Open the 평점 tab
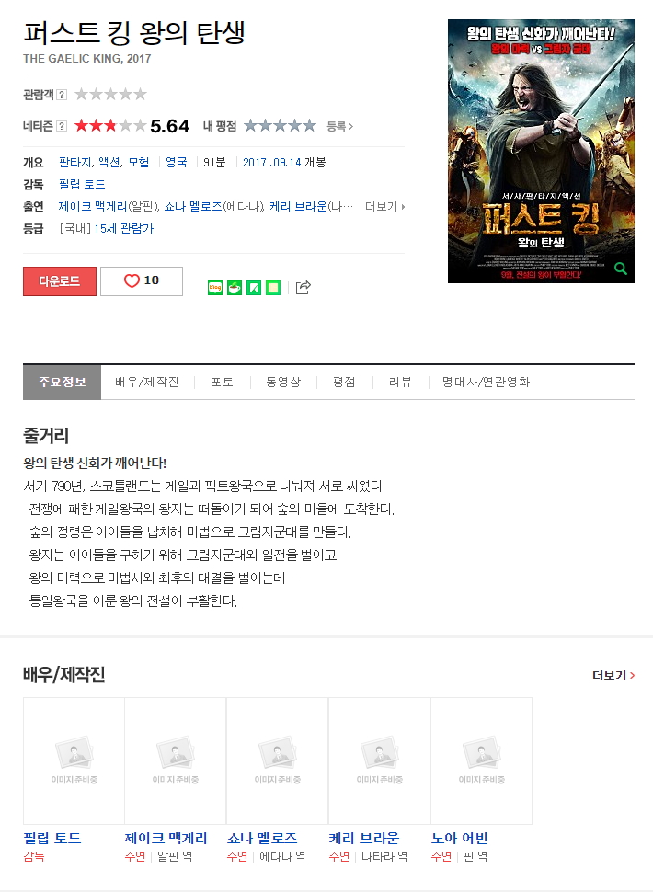Screen dimensions: 653x892 (344, 382)
